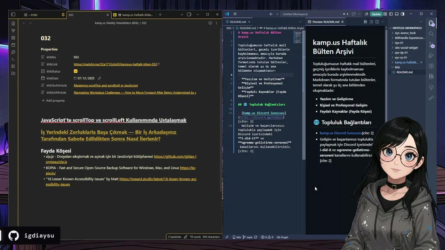This screenshot has height=250, width=445.
Task: Click the FM icon in VS Code activity bar
Action: pyautogui.click(x=431, y=76)
